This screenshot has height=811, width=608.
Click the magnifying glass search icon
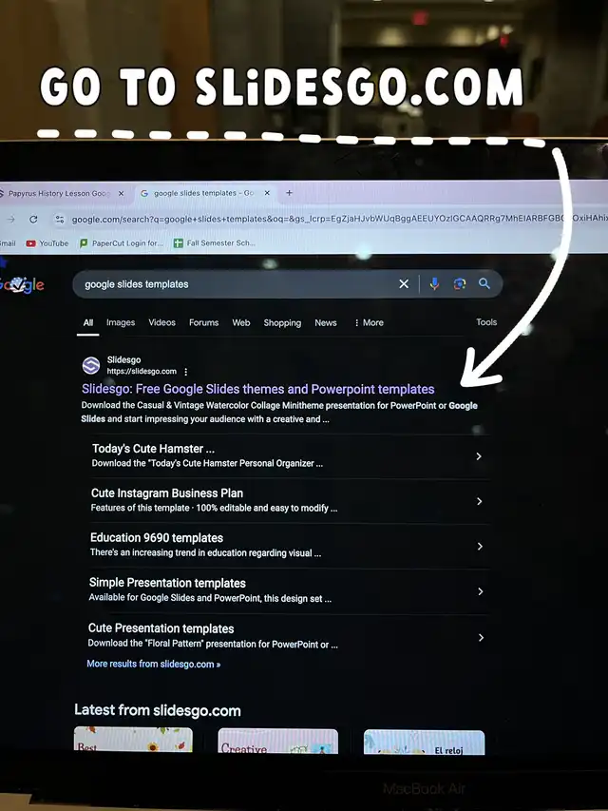tap(484, 283)
